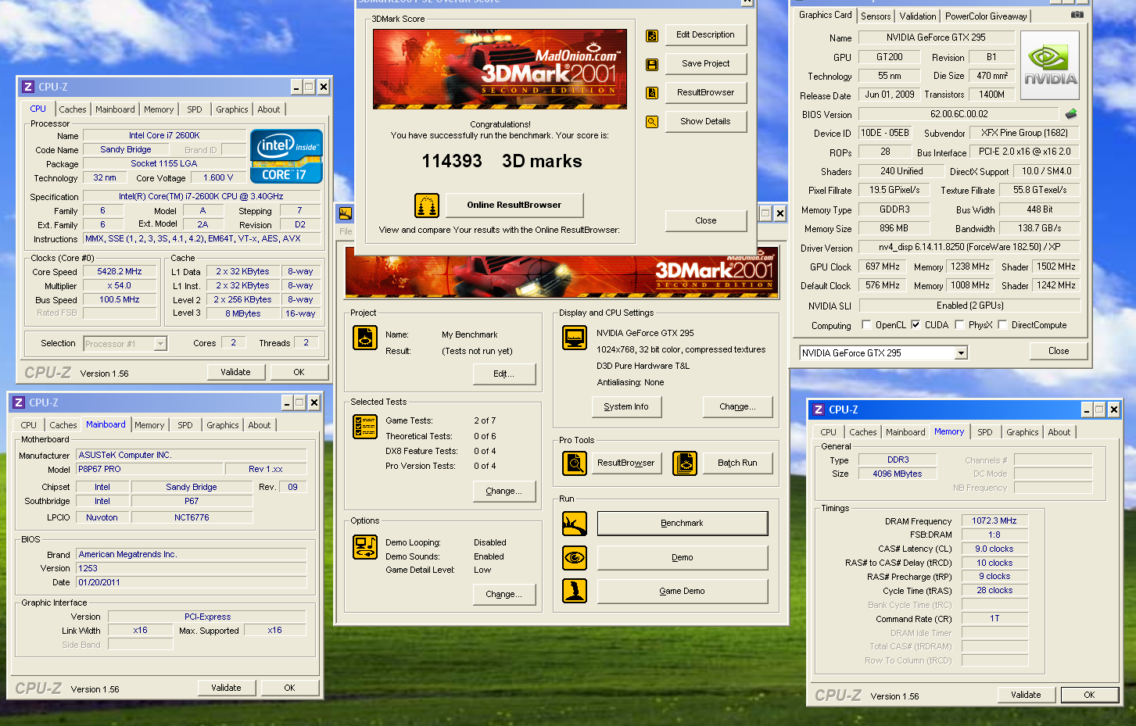Click the Demo button

[x=683, y=558]
